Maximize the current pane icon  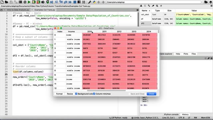(79, 2)
